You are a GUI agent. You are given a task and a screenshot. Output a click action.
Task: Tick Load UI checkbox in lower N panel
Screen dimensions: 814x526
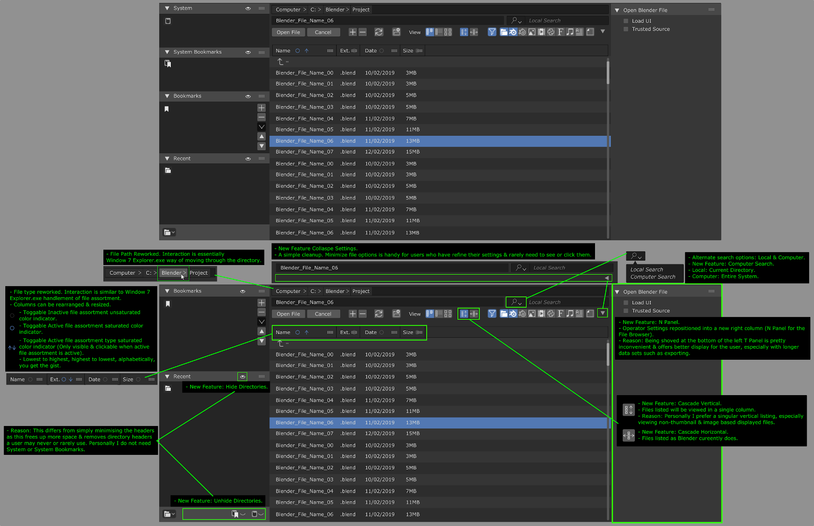(626, 302)
